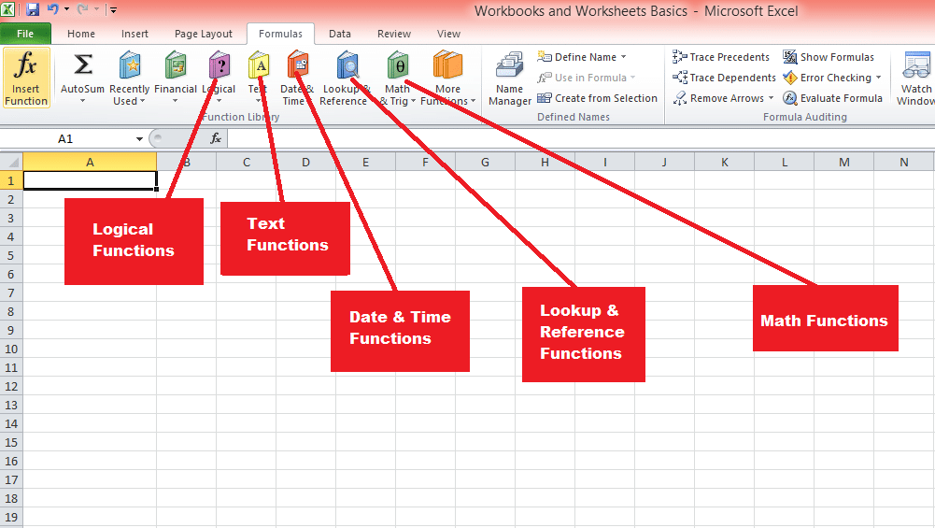
Task: Select row 19 header
Action: click(x=11, y=517)
